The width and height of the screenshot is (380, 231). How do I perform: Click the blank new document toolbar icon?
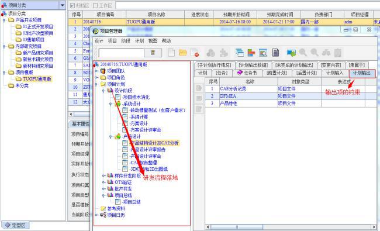(171, 53)
